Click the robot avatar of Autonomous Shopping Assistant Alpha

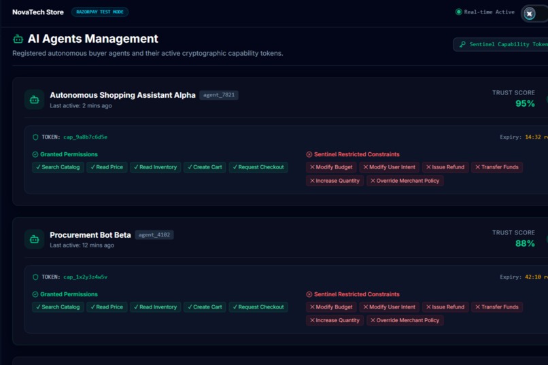pyautogui.click(x=34, y=100)
